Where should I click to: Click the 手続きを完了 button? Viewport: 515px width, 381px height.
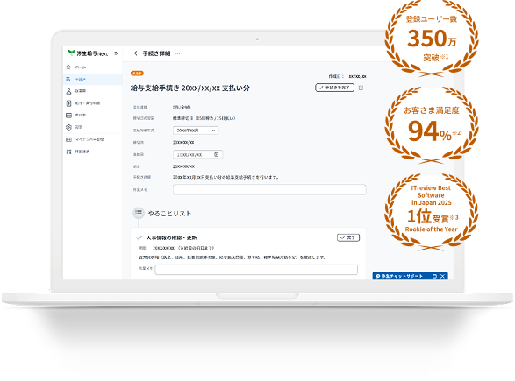[334, 88]
